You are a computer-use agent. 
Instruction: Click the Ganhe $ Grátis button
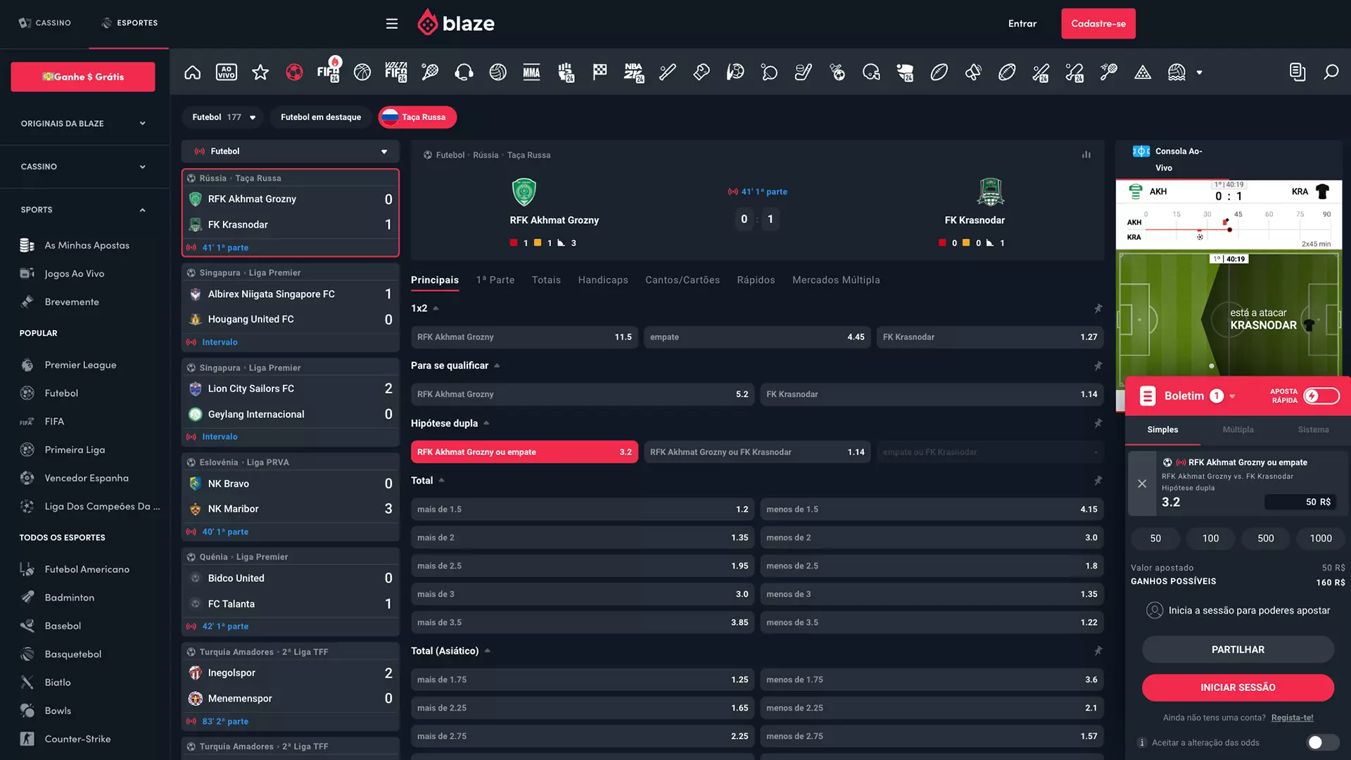pyautogui.click(x=83, y=77)
